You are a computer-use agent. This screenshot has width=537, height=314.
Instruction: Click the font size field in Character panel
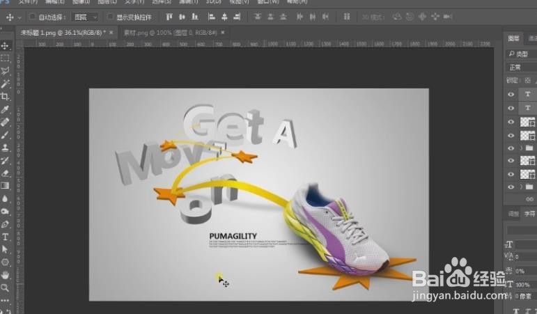pyautogui.click(x=527, y=244)
